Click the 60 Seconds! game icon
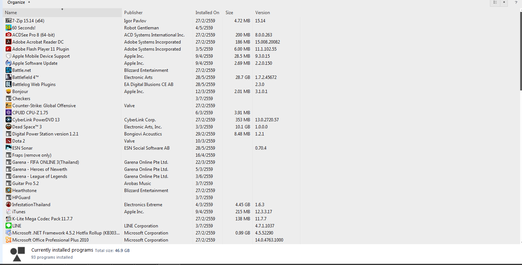522x265 pixels. tap(9, 28)
